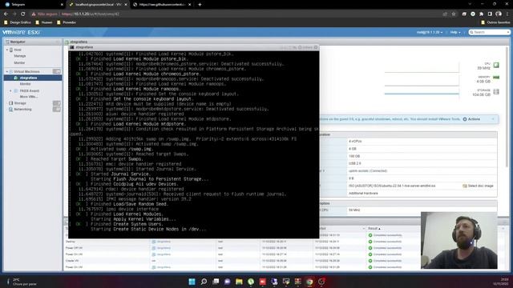The height and width of the screenshot is (288, 513).
Task: Click the Storage usage icon
Action: pyautogui.click(x=496, y=92)
